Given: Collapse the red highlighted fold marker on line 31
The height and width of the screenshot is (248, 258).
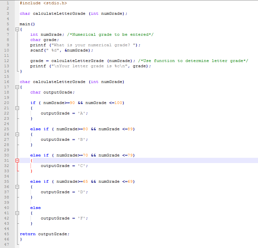Looking at the screenshot, I should click(x=17, y=161).
